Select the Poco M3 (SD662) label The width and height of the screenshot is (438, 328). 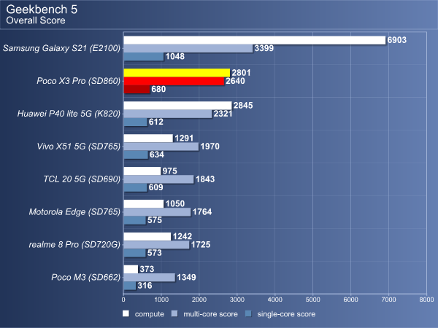(x=85, y=277)
